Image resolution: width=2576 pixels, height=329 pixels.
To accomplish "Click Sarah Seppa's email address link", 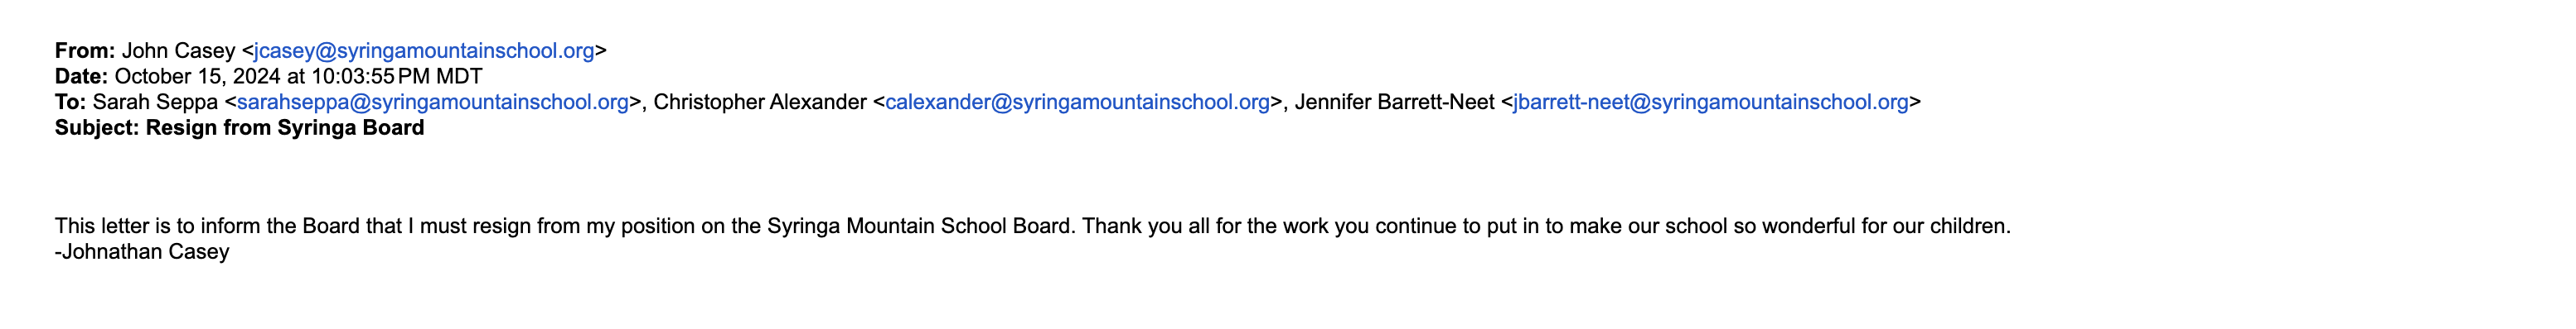I will tap(432, 103).
